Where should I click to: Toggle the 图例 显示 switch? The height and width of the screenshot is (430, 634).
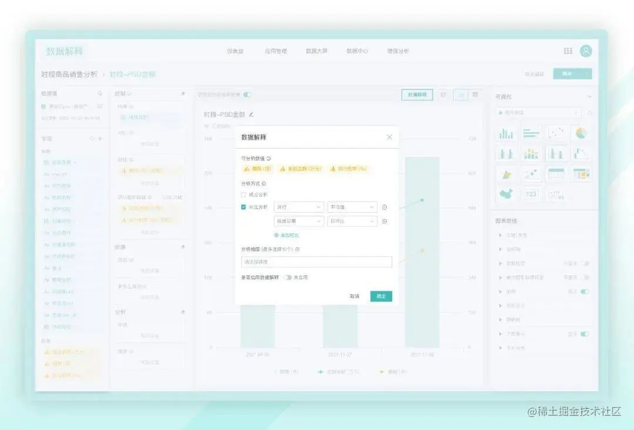pyautogui.click(x=585, y=291)
